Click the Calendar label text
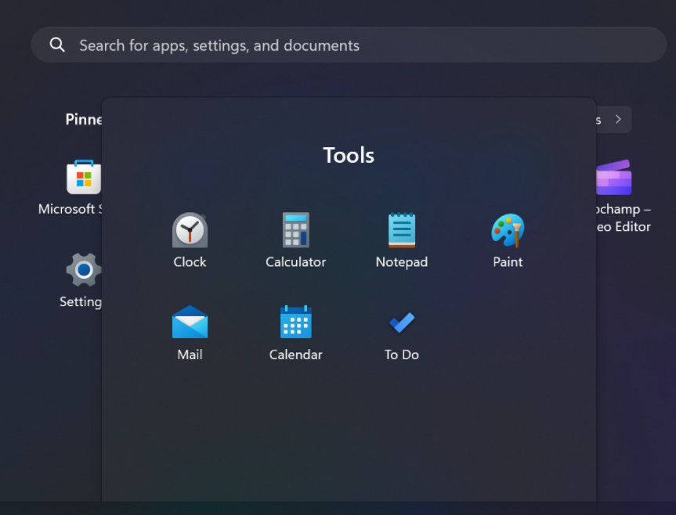 click(296, 355)
